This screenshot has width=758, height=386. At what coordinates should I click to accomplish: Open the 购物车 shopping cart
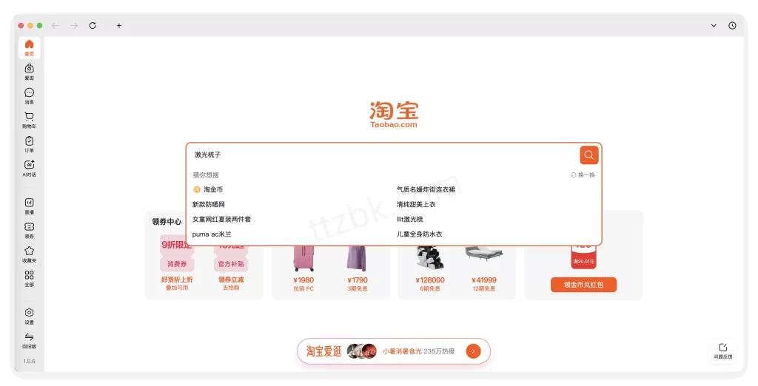pos(29,121)
